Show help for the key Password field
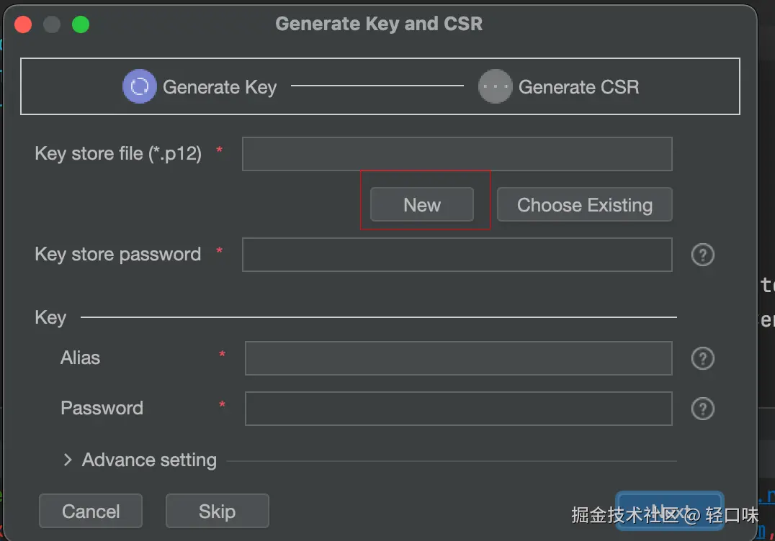This screenshot has width=775, height=541. point(702,409)
